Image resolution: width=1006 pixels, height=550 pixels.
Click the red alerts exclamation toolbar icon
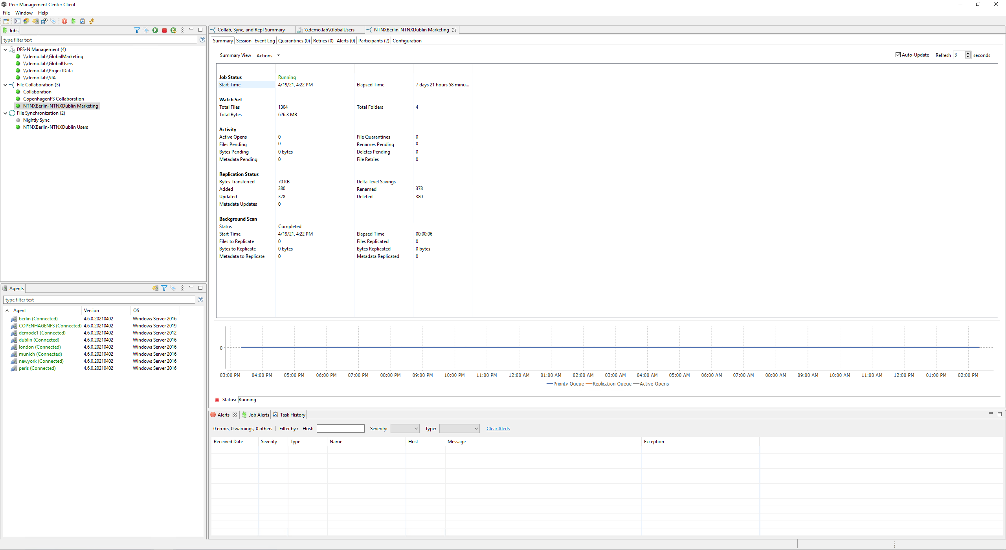(64, 21)
